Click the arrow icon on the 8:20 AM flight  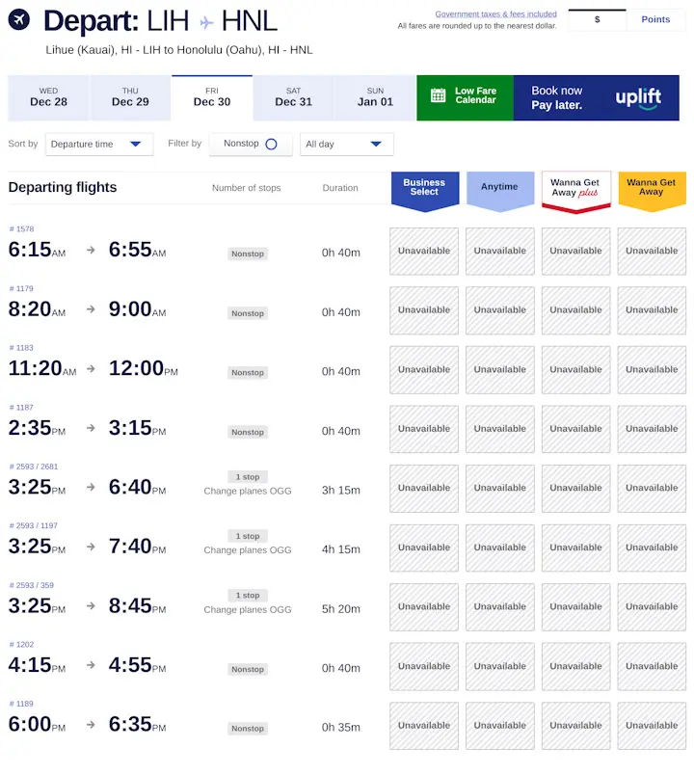[91, 309]
